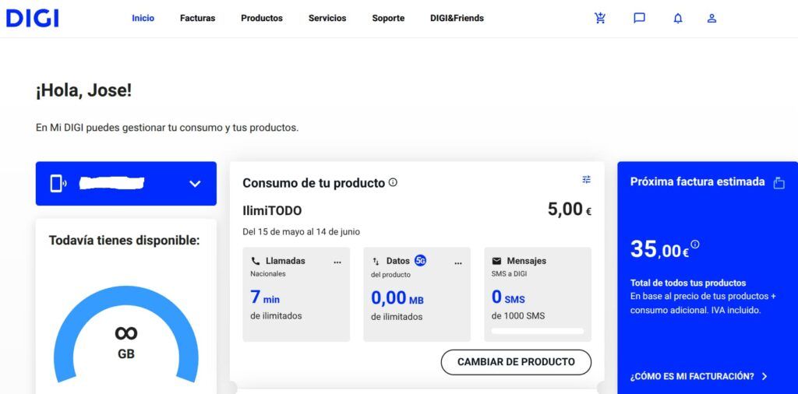Click the chevron beside facturación link
The image size is (798, 394).
(764, 377)
